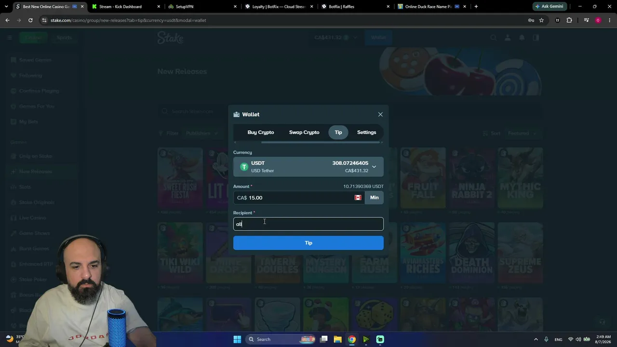Viewport: 617px width, 347px height.
Task: Click the Recipient input field
Action: [x=308, y=224]
